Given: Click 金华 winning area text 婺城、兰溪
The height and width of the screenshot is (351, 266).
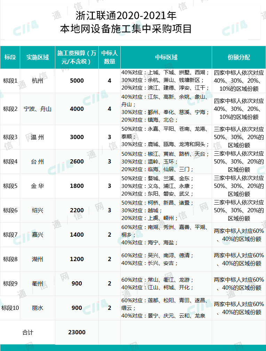Looking at the screenshot, I should coord(161,178).
